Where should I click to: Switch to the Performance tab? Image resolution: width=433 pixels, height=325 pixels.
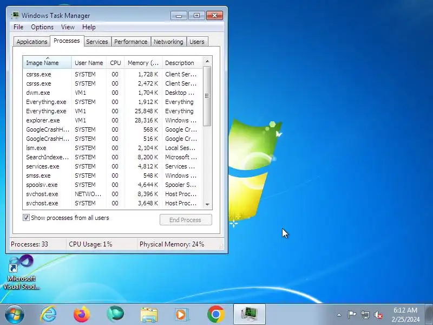[131, 42]
